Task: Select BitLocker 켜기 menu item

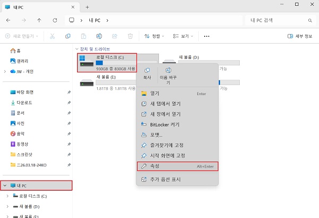Action: 178,124
